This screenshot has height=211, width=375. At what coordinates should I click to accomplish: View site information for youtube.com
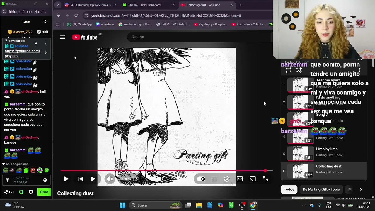tap(86, 16)
